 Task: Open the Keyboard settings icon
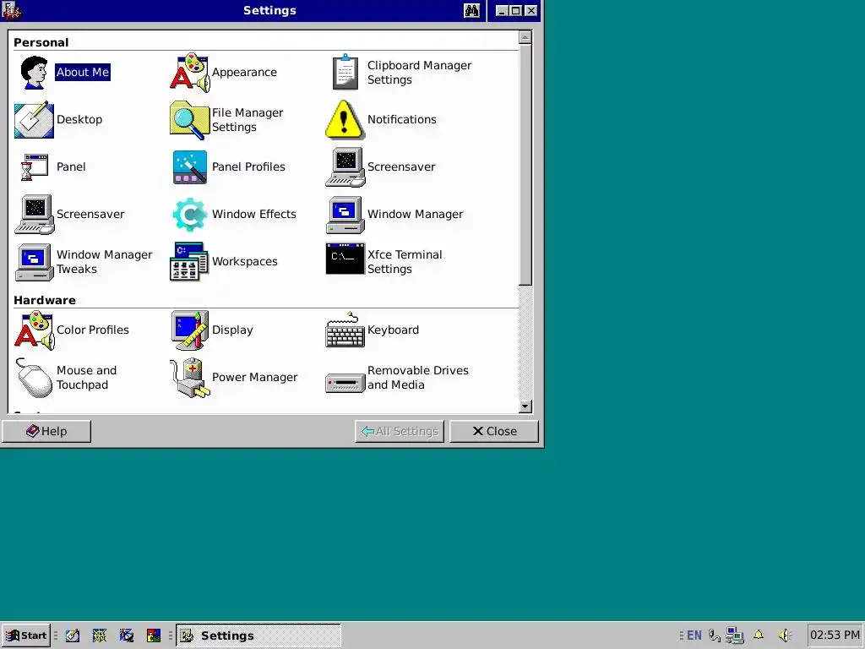345,330
